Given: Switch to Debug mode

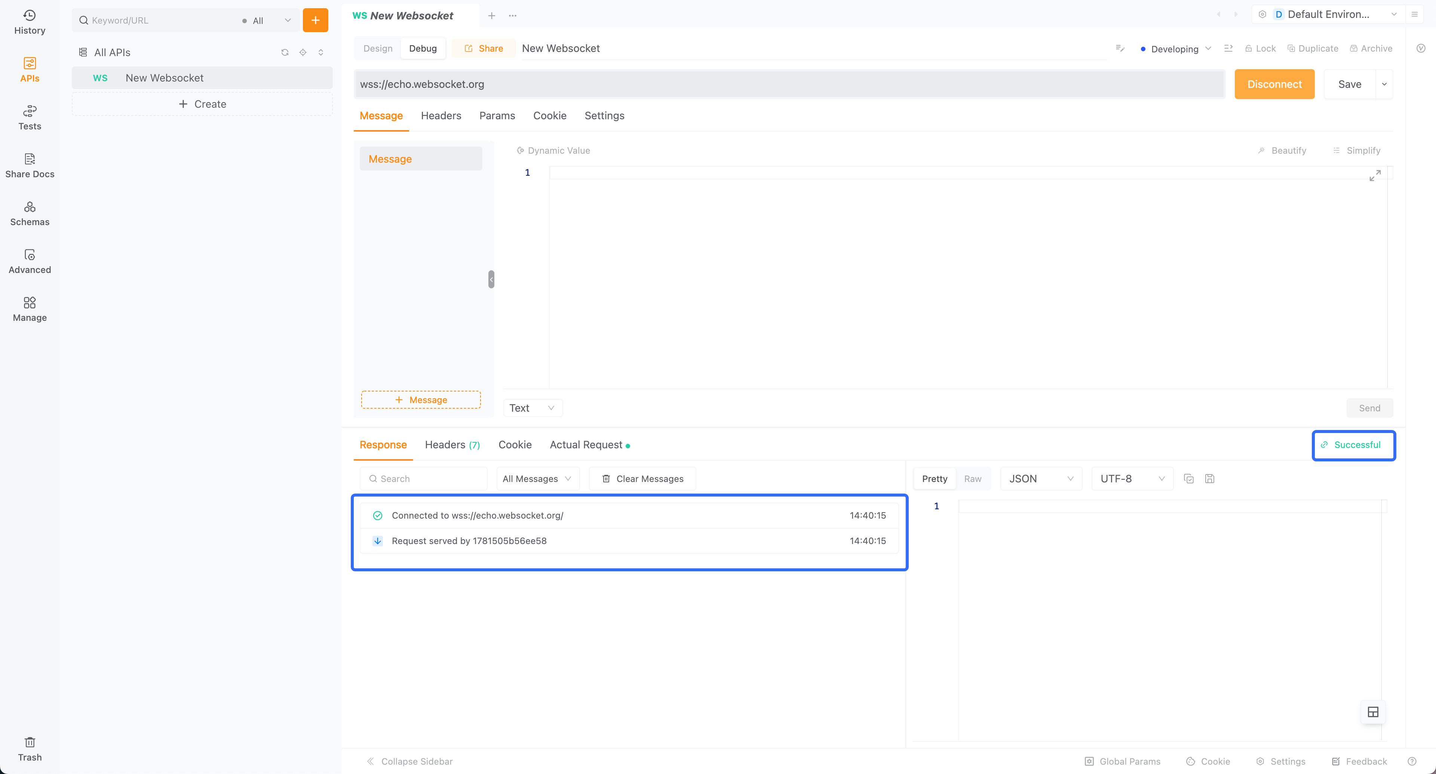Looking at the screenshot, I should click(x=423, y=49).
